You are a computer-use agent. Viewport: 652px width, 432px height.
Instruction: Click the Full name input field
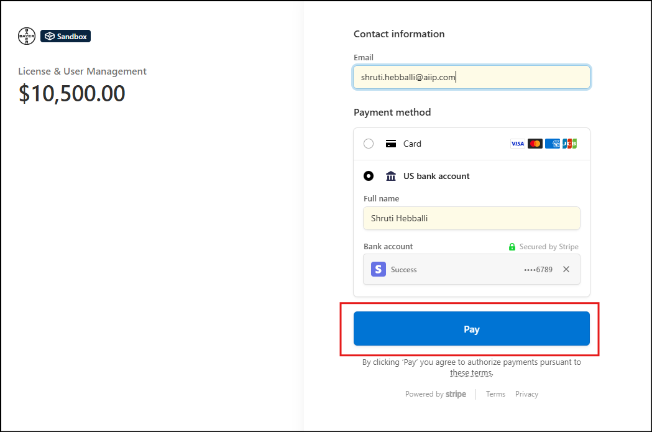tap(472, 218)
